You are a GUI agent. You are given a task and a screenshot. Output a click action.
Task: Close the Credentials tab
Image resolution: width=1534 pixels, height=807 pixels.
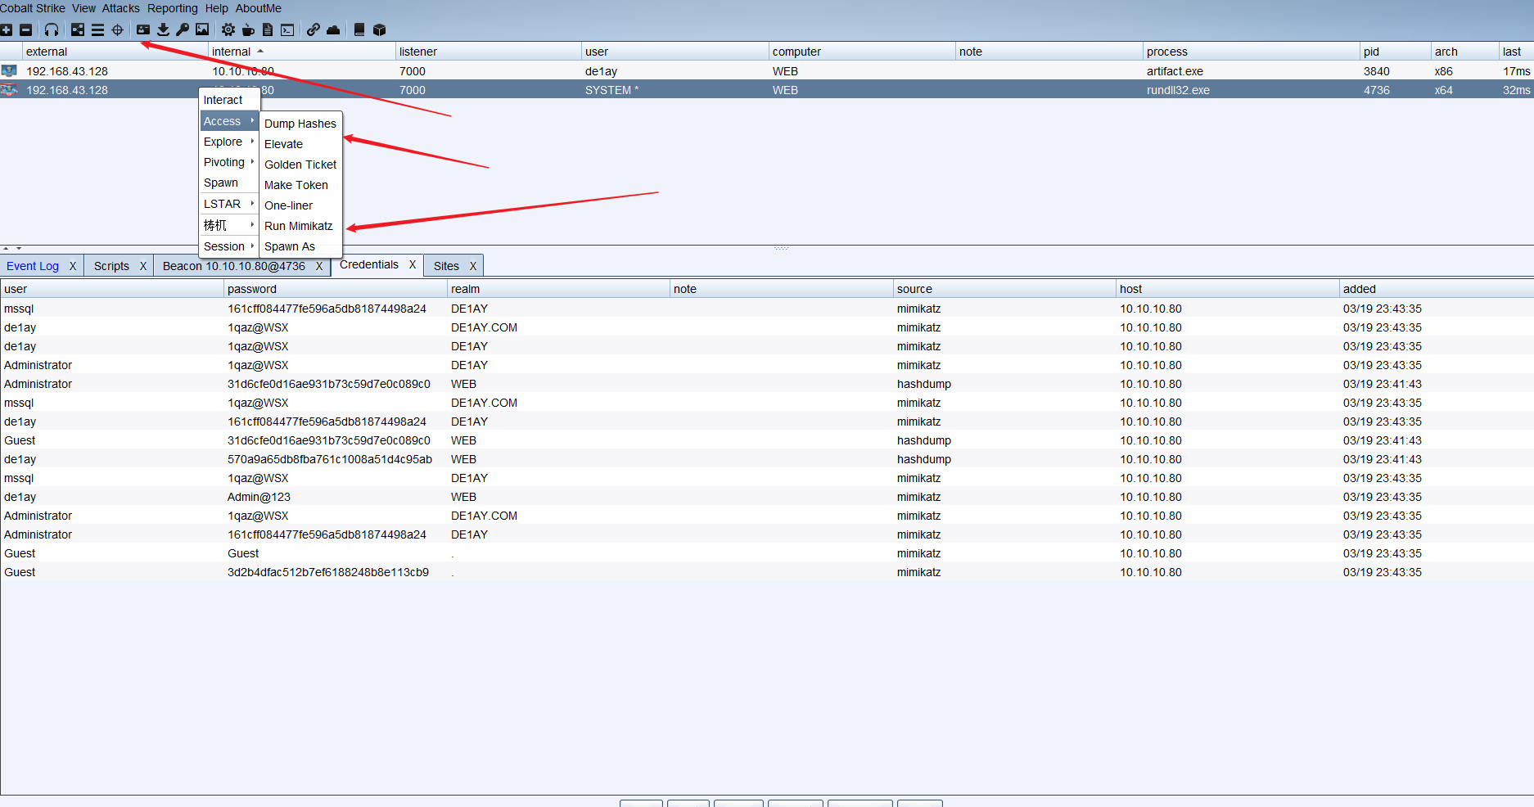(413, 264)
